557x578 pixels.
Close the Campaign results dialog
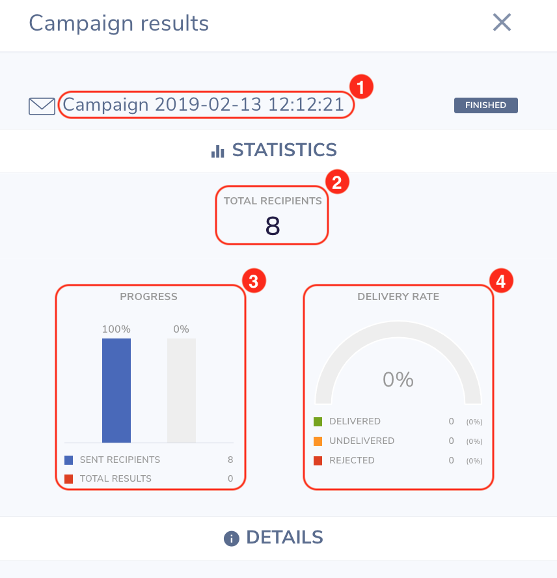pyautogui.click(x=502, y=23)
